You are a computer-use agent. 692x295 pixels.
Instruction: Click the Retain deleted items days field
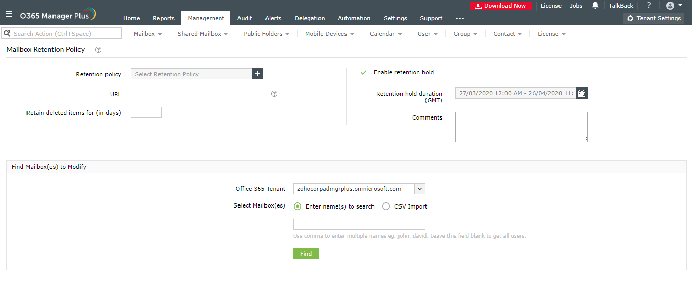146,112
